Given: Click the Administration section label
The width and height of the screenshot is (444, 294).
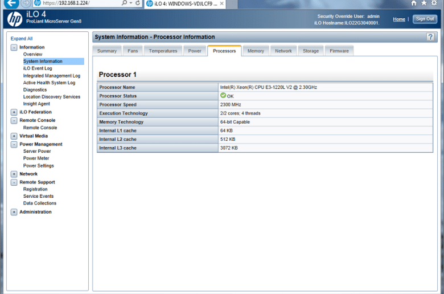Looking at the screenshot, I should point(35,212).
